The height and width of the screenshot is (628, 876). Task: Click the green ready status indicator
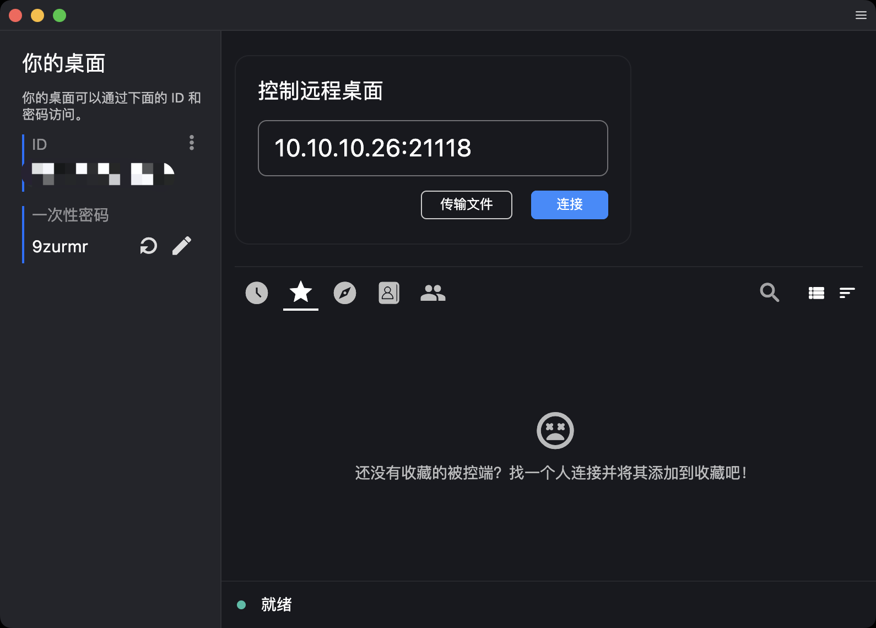241,605
